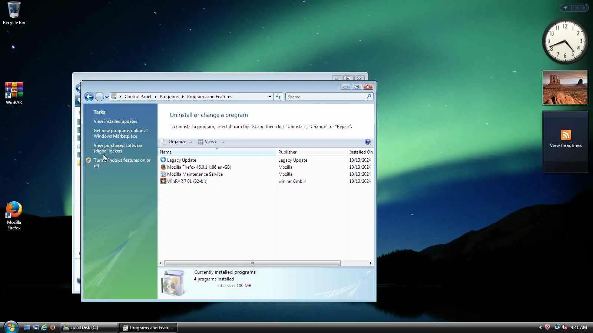Click View headlines in Feed gadget
The image size is (593, 333).
click(x=566, y=145)
